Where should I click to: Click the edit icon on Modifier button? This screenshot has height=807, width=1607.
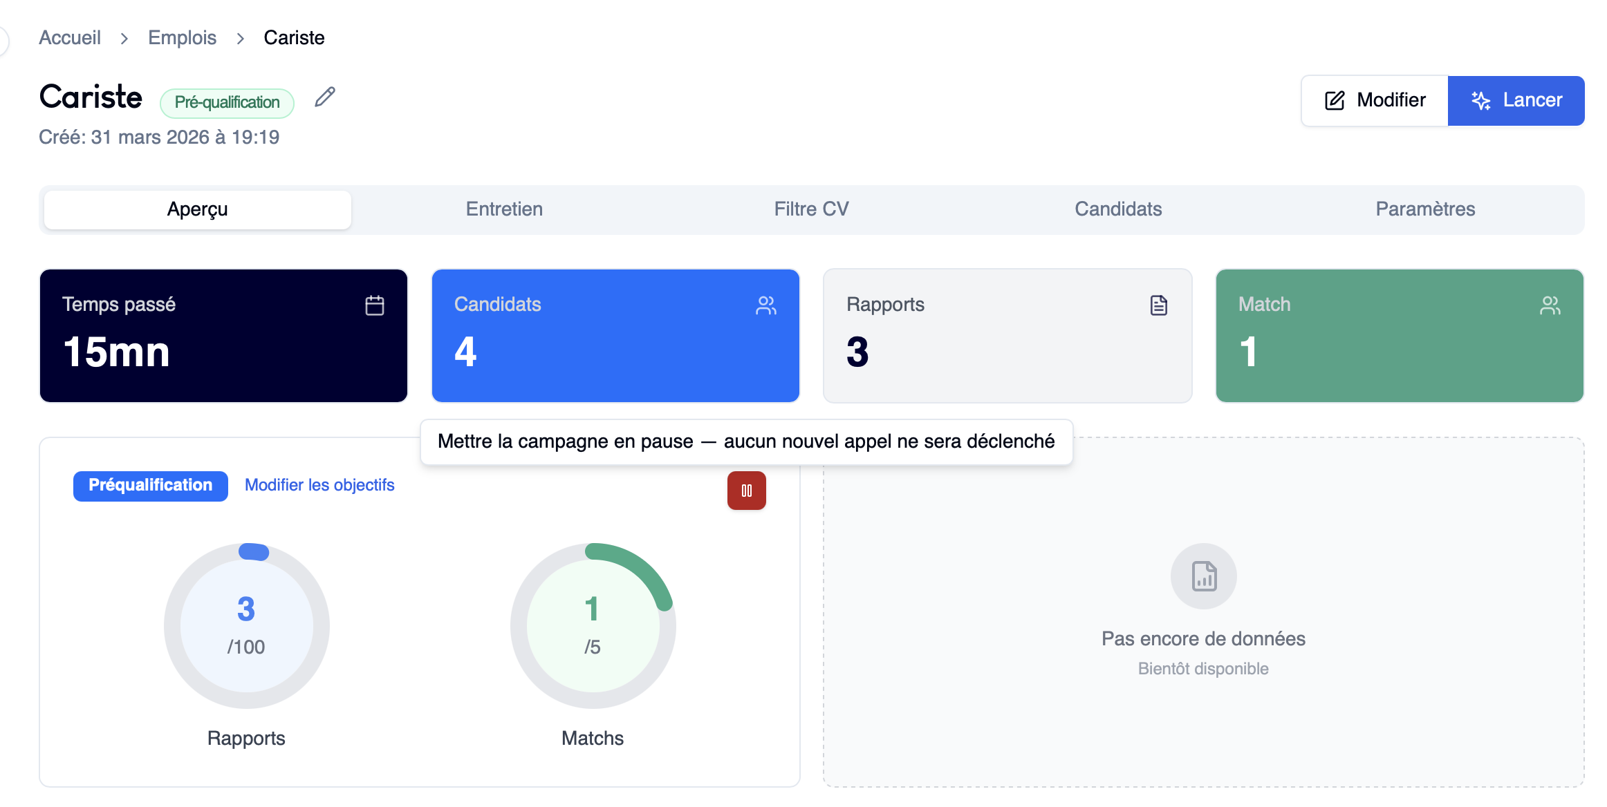click(1335, 101)
